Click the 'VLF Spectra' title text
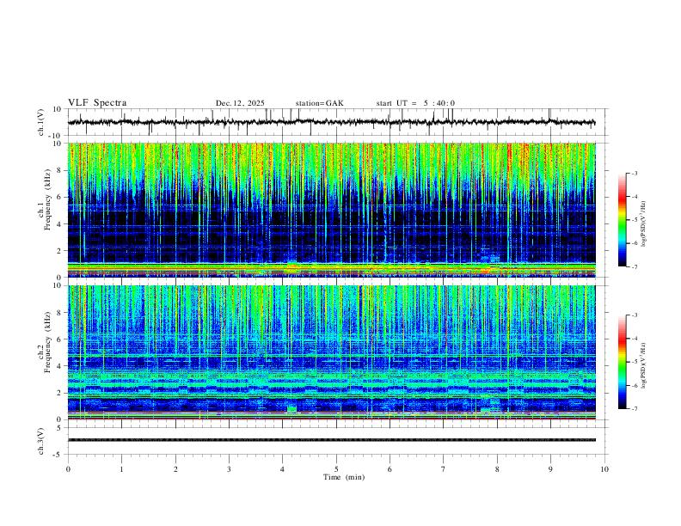This screenshot has width=681, height=526. point(97,103)
